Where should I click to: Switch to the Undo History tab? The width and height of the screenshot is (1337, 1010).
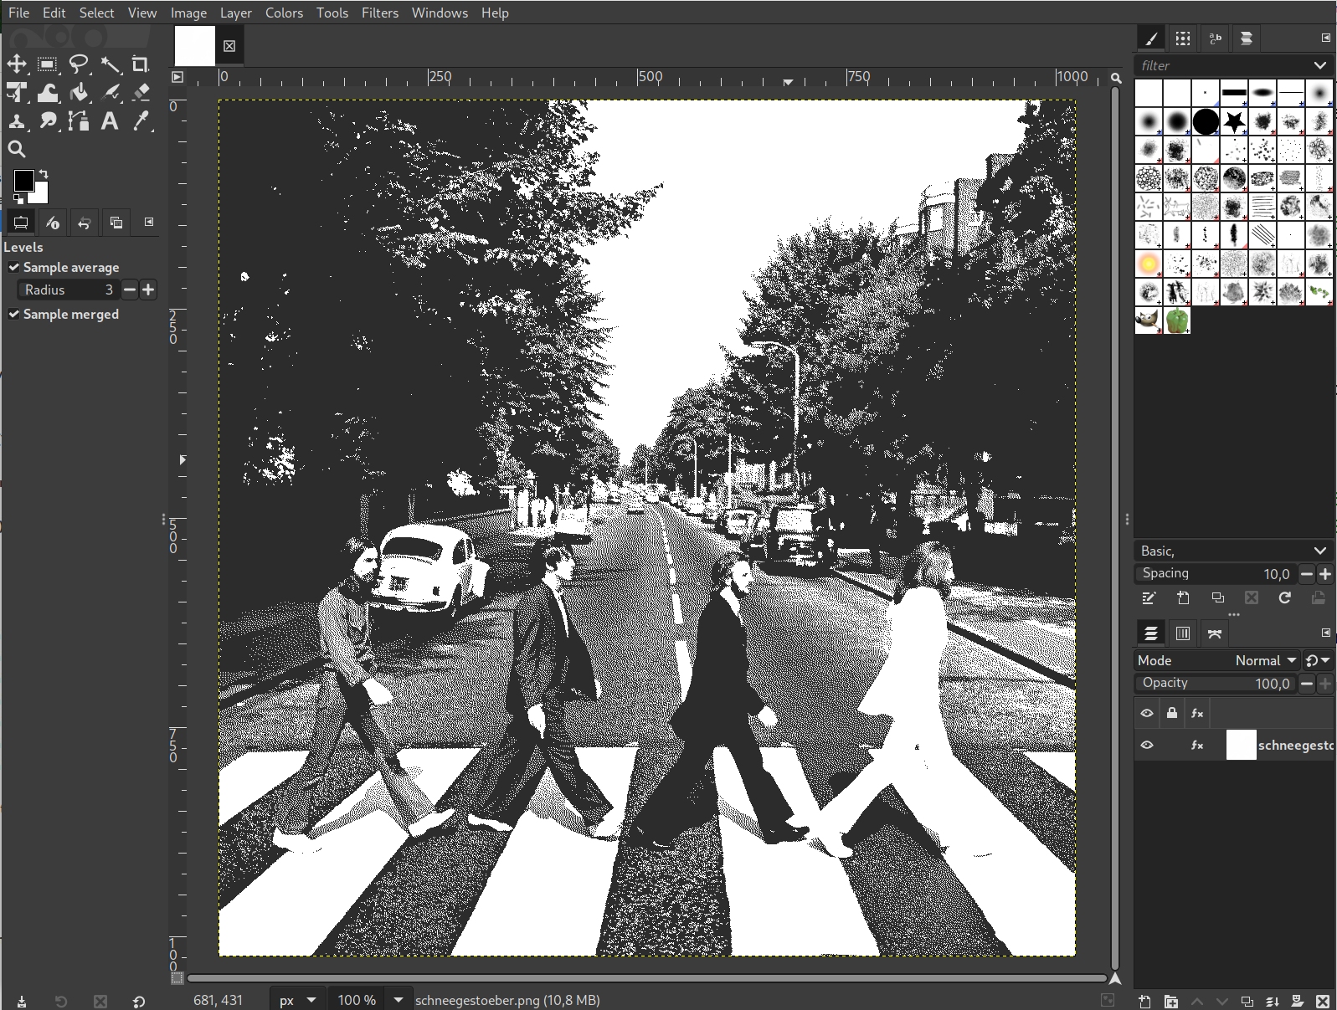pyautogui.click(x=85, y=223)
